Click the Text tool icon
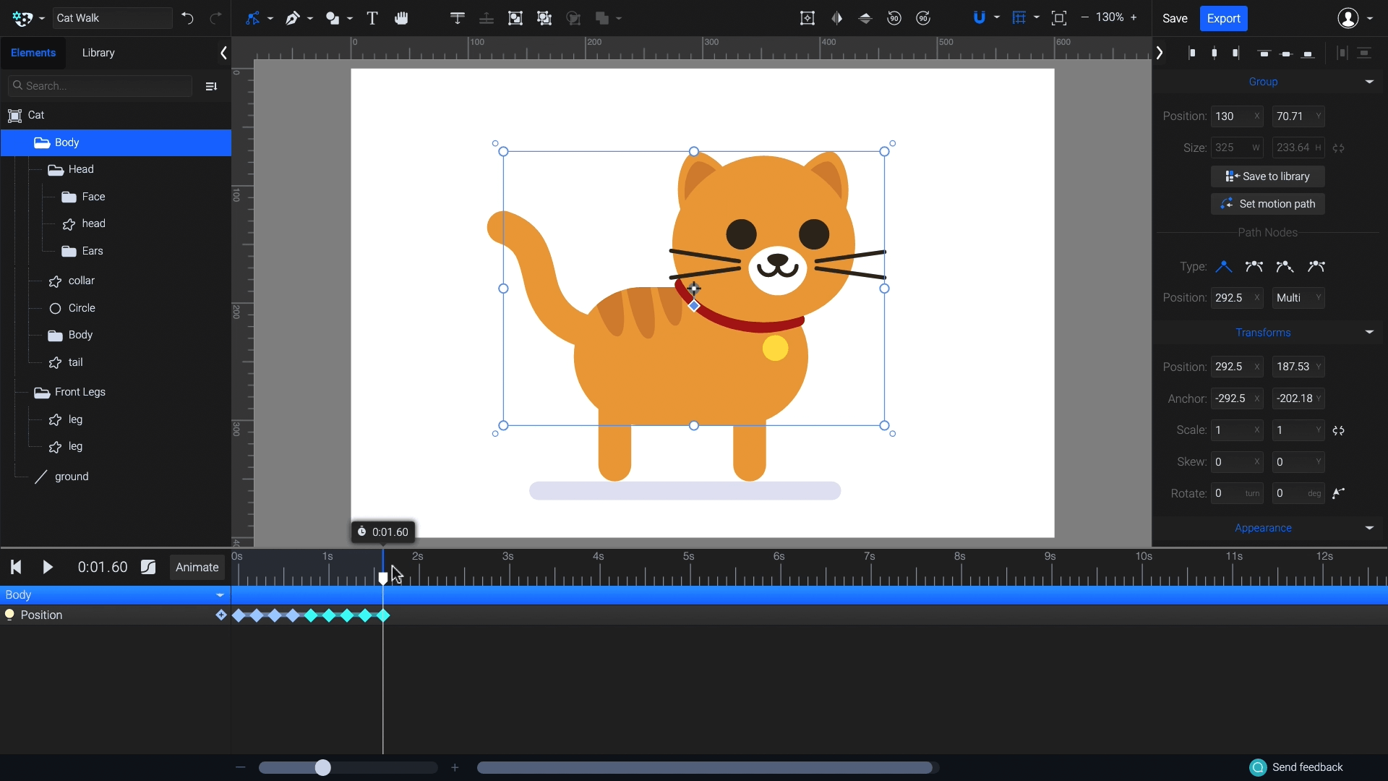This screenshot has height=781, width=1388. [x=372, y=18]
